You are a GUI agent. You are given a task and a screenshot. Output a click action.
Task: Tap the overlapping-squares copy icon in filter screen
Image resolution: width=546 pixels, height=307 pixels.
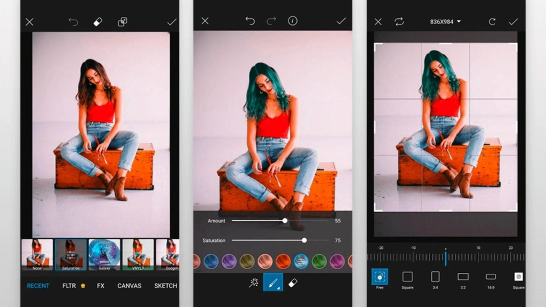(x=122, y=22)
